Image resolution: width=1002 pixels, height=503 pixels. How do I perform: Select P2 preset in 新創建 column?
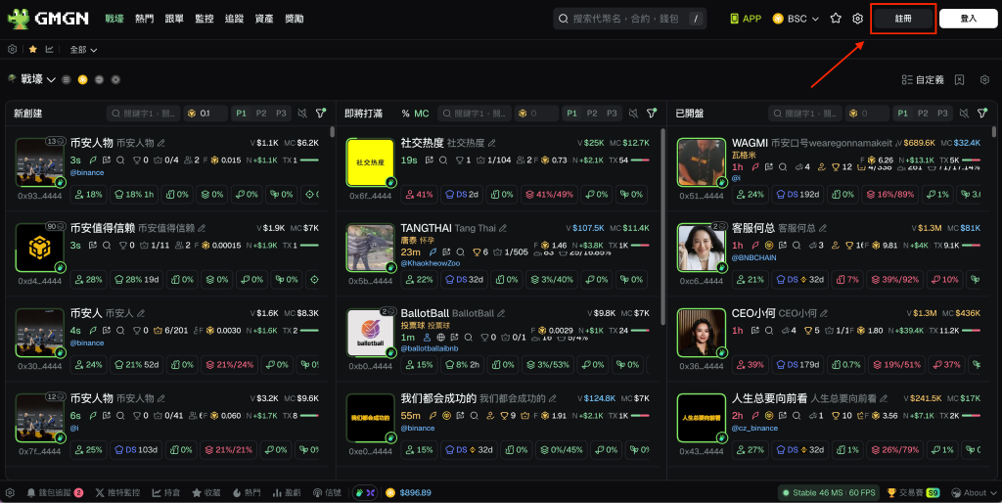[x=260, y=114]
